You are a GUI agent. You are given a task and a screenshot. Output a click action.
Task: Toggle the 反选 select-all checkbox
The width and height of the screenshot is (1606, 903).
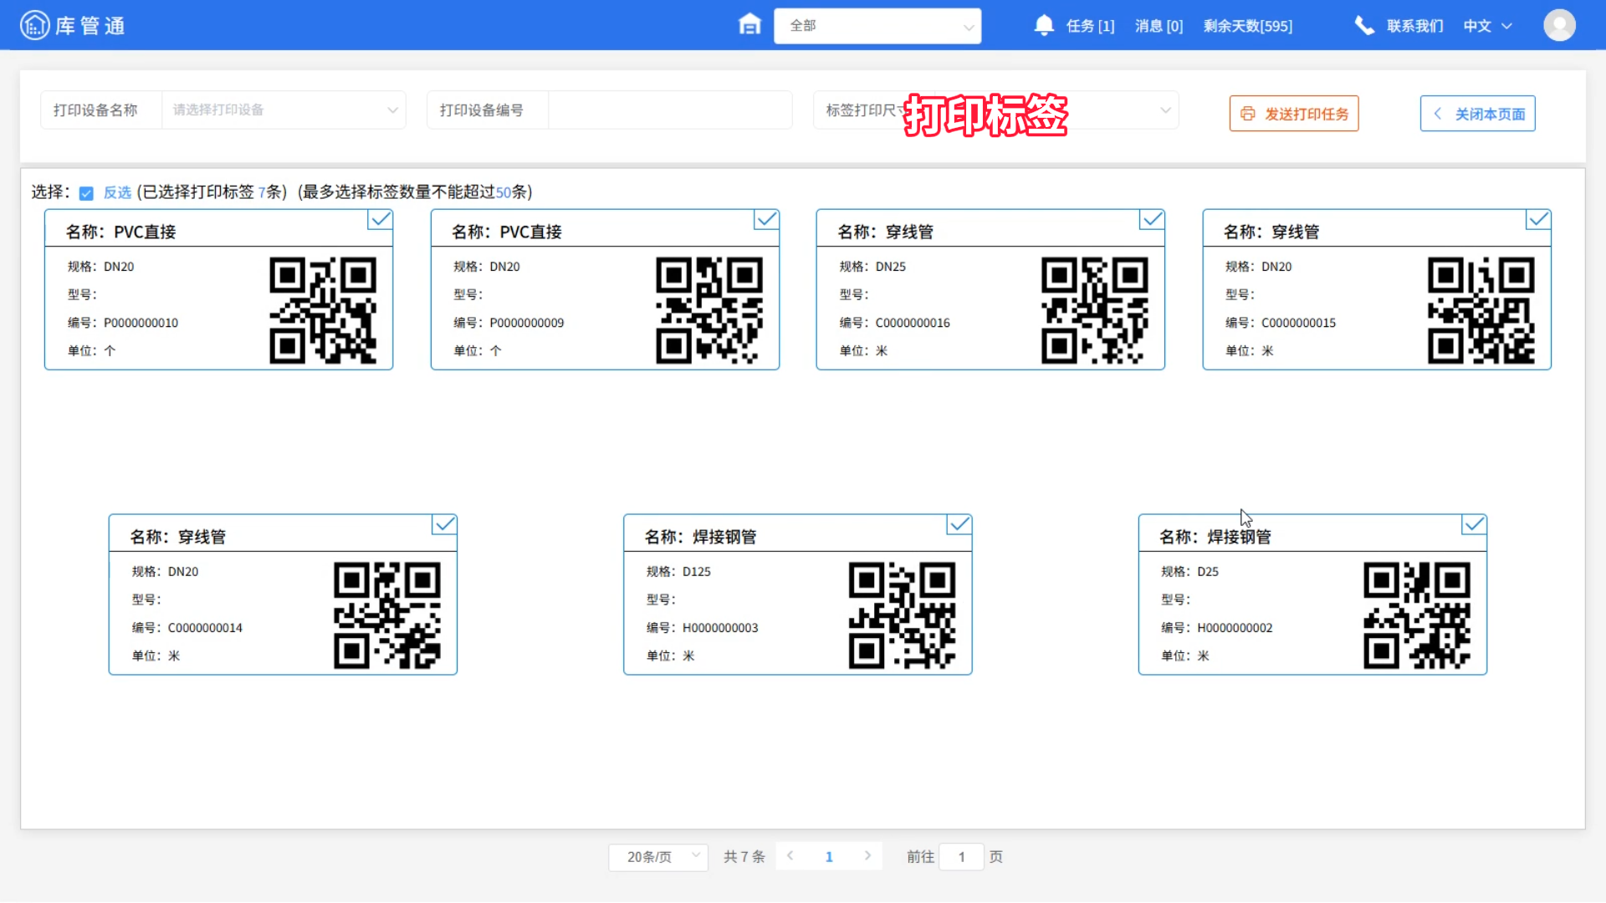click(86, 193)
